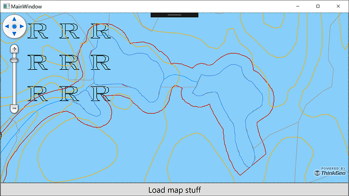Viewport: 349px width, 196px height.
Task: Select the center R marker of the grid
Action: [x=69, y=62]
